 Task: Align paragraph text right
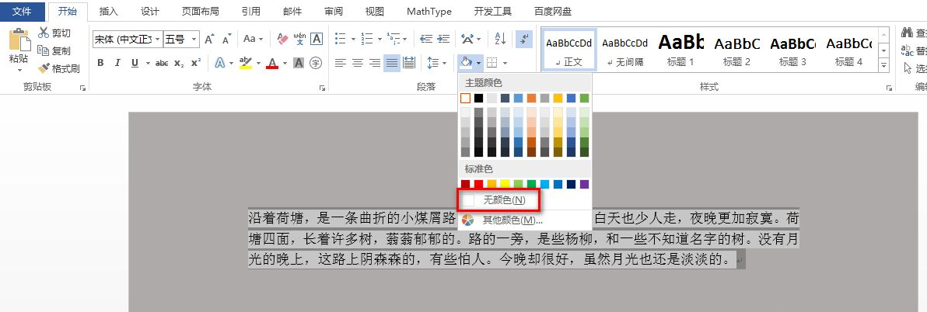coord(374,63)
